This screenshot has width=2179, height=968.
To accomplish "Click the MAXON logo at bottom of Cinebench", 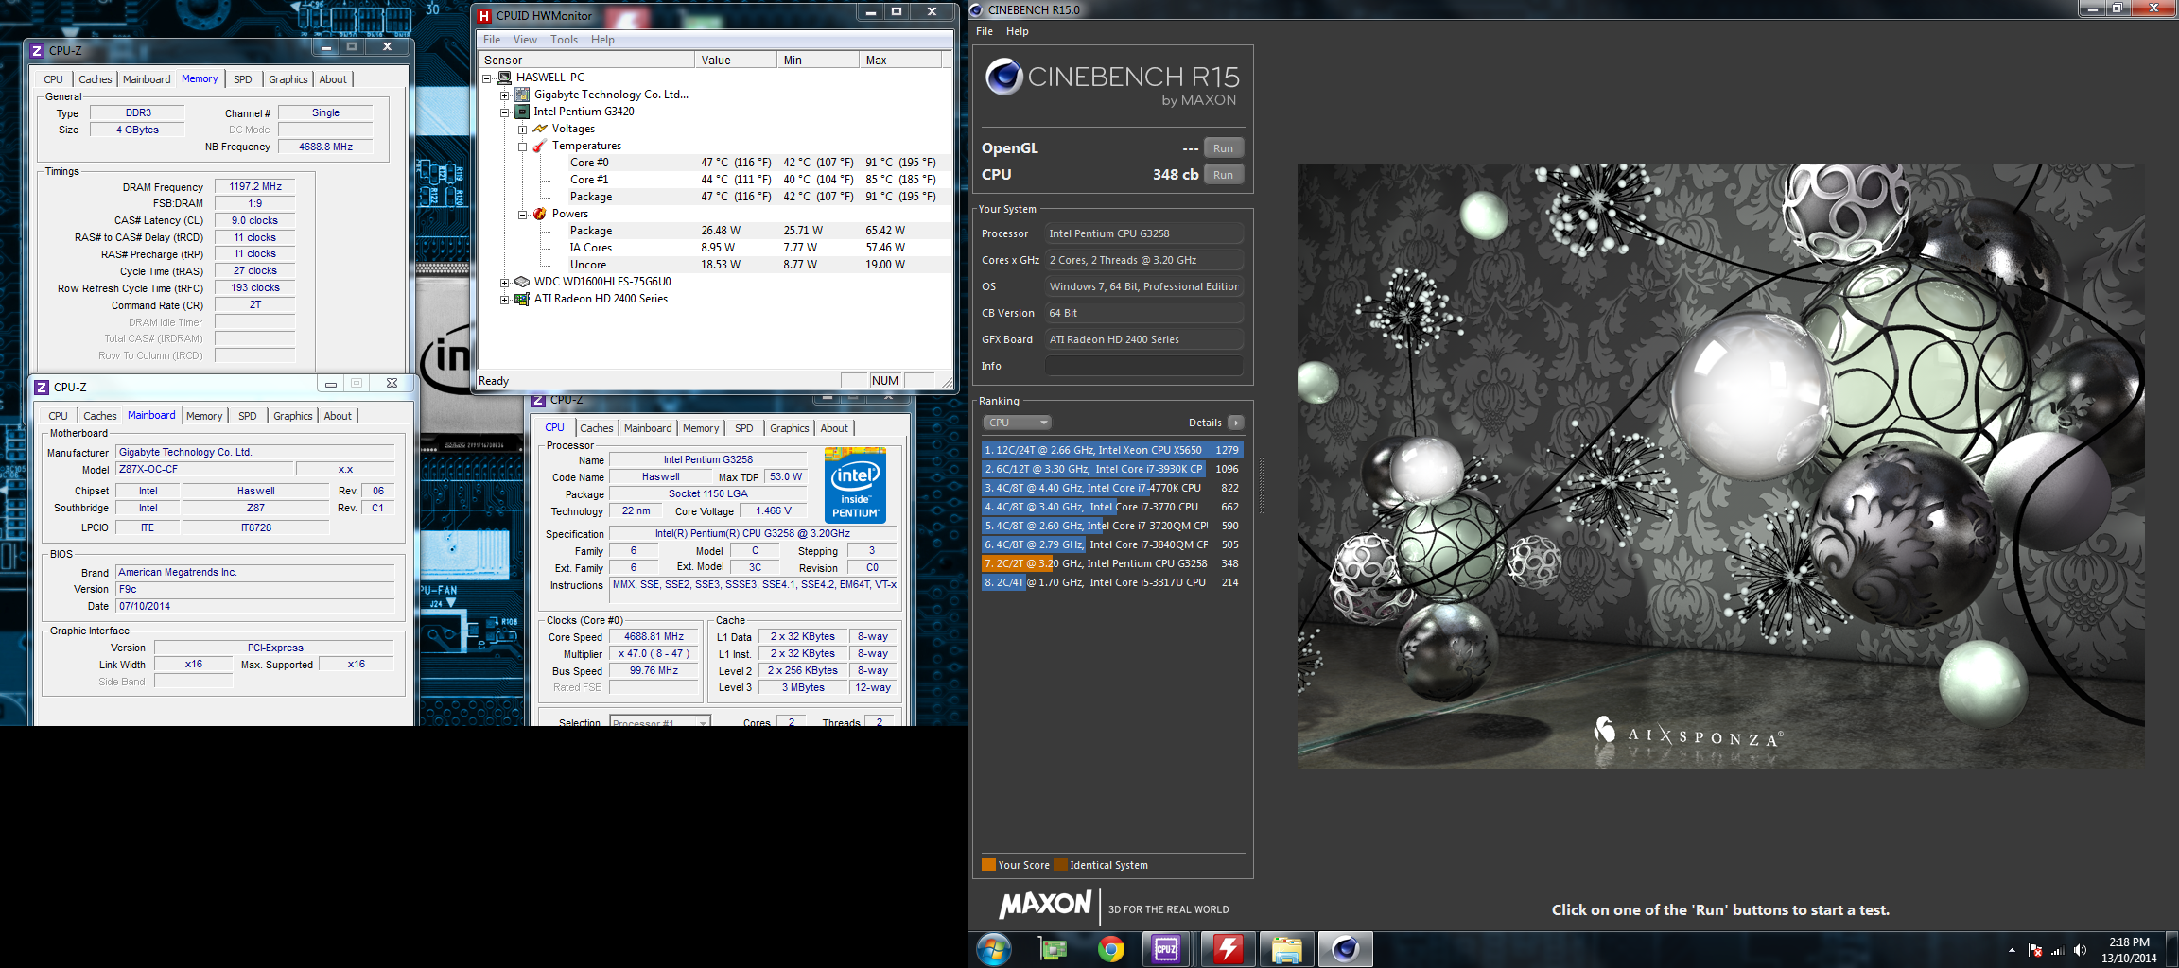I will click(x=1046, y=905).
